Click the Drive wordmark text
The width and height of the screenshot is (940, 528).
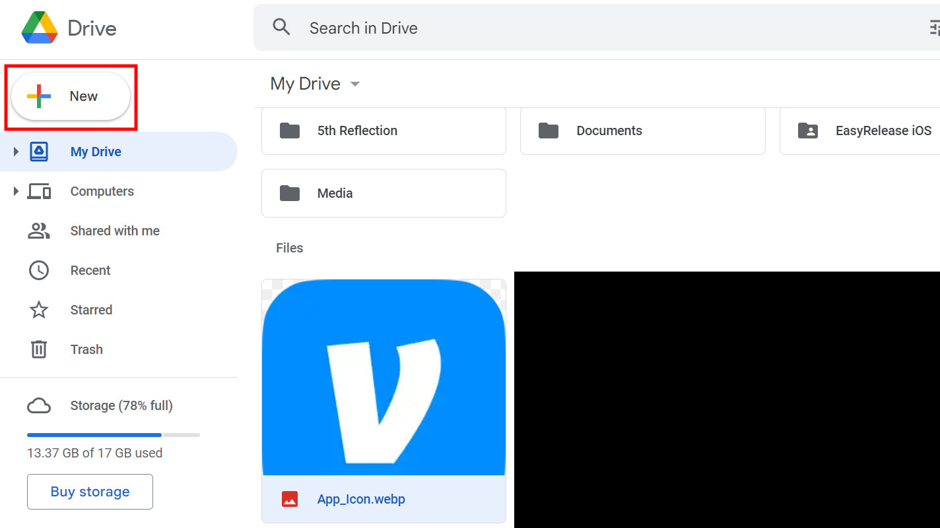[92, 28]
